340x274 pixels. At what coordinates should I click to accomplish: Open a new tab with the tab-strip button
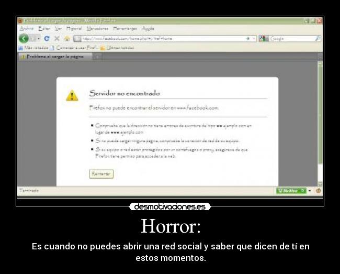97,57
